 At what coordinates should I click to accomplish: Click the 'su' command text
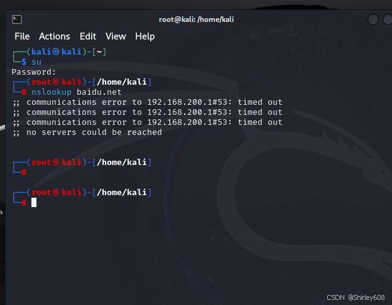click(36, 62)
